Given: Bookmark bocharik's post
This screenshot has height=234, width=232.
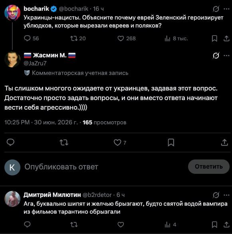Looking at the screenshot, I should (x=214, y=38).
